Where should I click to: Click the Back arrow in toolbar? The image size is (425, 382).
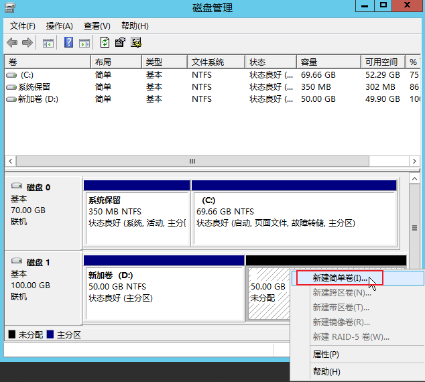click(x=12, y=43)
